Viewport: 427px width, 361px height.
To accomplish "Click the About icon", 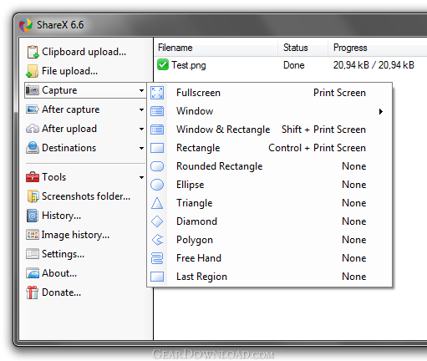I will pos(33,273).
